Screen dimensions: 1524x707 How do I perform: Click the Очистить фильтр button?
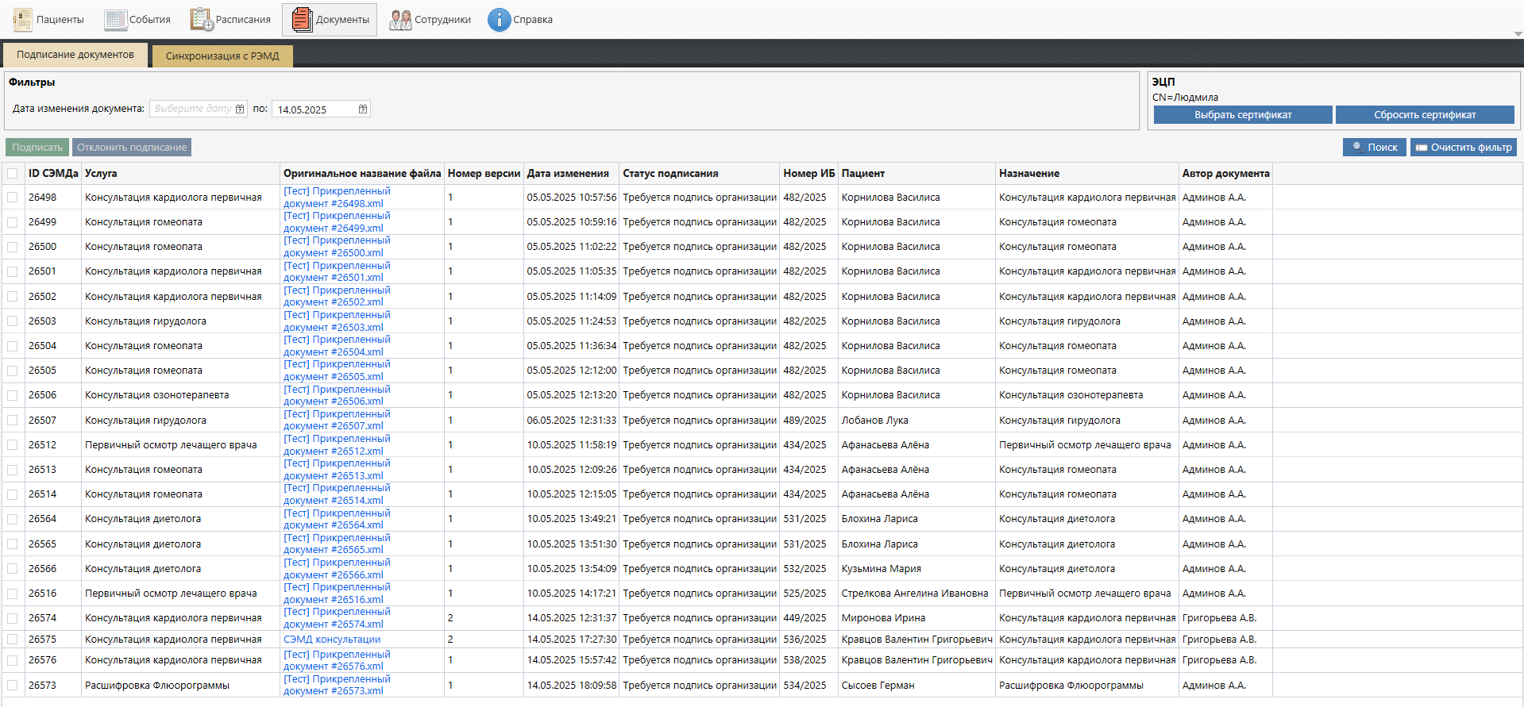click(x=1463, y=148)
